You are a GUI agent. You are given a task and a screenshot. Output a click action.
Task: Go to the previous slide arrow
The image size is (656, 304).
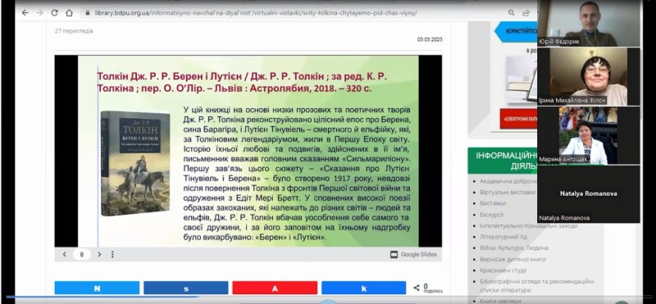pyautogui.click(x=65, y=254)
